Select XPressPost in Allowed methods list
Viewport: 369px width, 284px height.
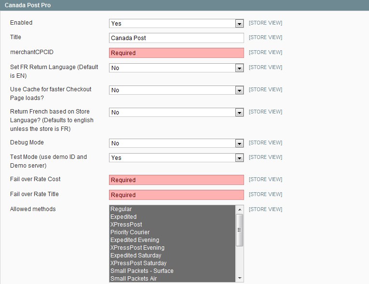[x=172, y=225]
